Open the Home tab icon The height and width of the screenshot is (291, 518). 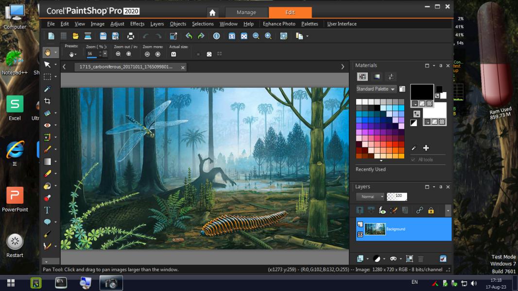pyautogui.click(x=212, y=13)
